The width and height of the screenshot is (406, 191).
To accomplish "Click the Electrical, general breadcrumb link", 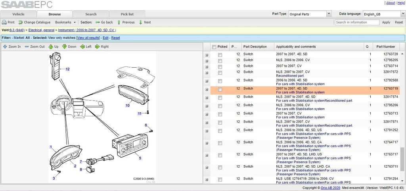I will 41,30.
